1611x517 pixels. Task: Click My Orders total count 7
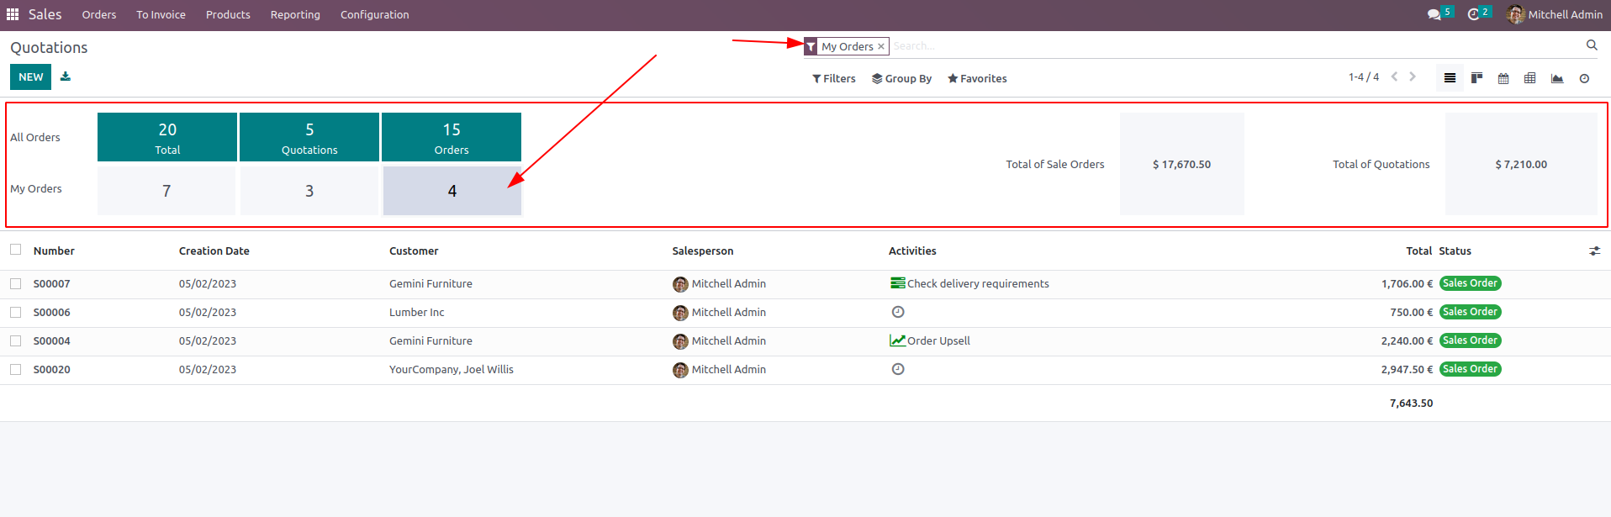[166, 191]
